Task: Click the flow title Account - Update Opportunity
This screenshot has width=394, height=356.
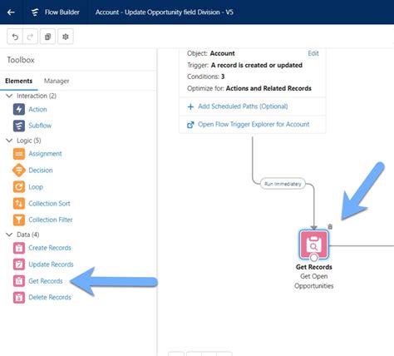Action: 165,12
